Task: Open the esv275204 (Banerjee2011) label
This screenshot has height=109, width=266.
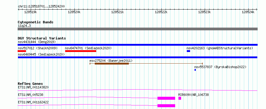Action: (111, 61)
